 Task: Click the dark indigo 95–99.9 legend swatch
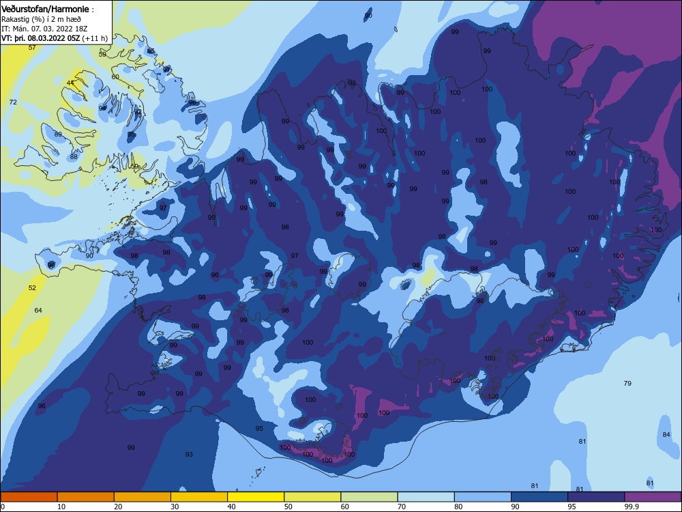coord(596,497)
